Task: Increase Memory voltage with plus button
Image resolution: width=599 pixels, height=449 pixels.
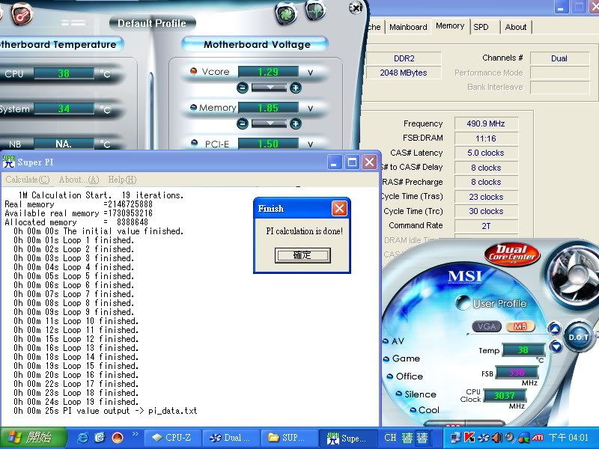Action: tap(295, 123)
